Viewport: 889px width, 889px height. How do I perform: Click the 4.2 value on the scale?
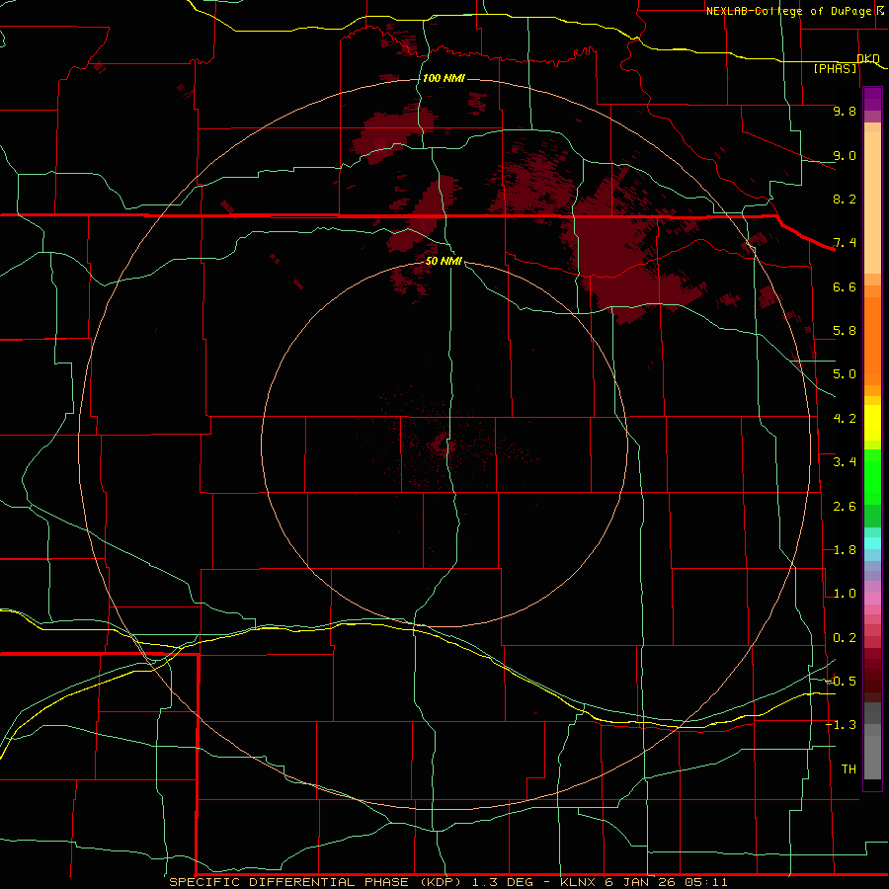(845, 419)
